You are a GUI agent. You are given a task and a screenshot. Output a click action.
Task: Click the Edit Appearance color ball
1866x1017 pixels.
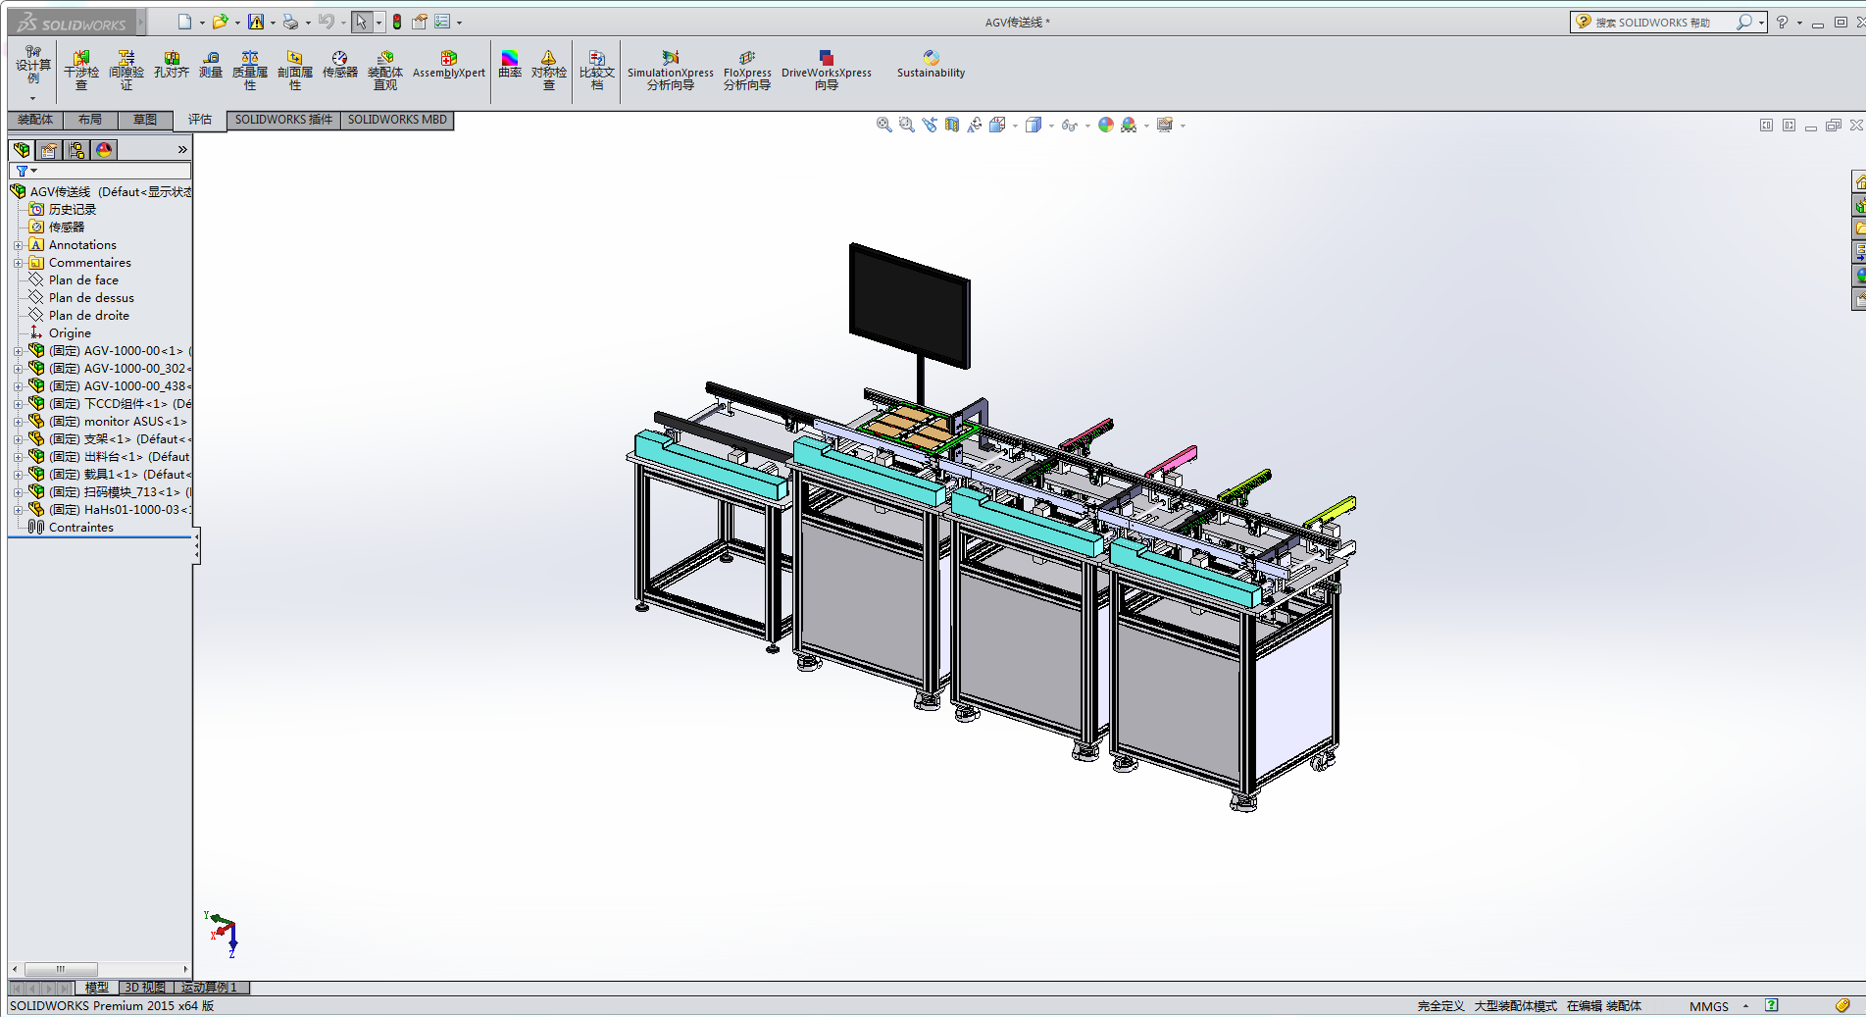(1105, 125)
